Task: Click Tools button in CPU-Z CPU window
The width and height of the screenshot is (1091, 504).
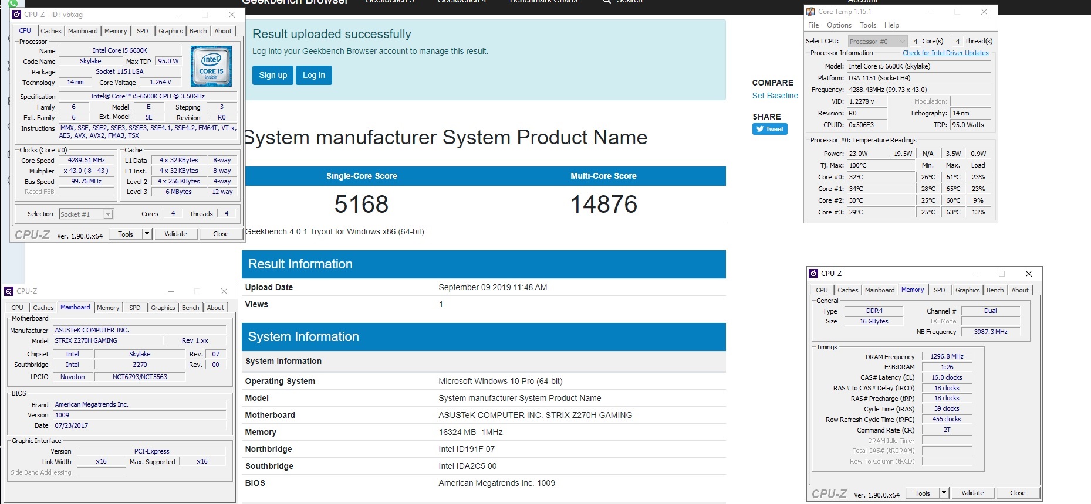Action: [x=126, y=234]
